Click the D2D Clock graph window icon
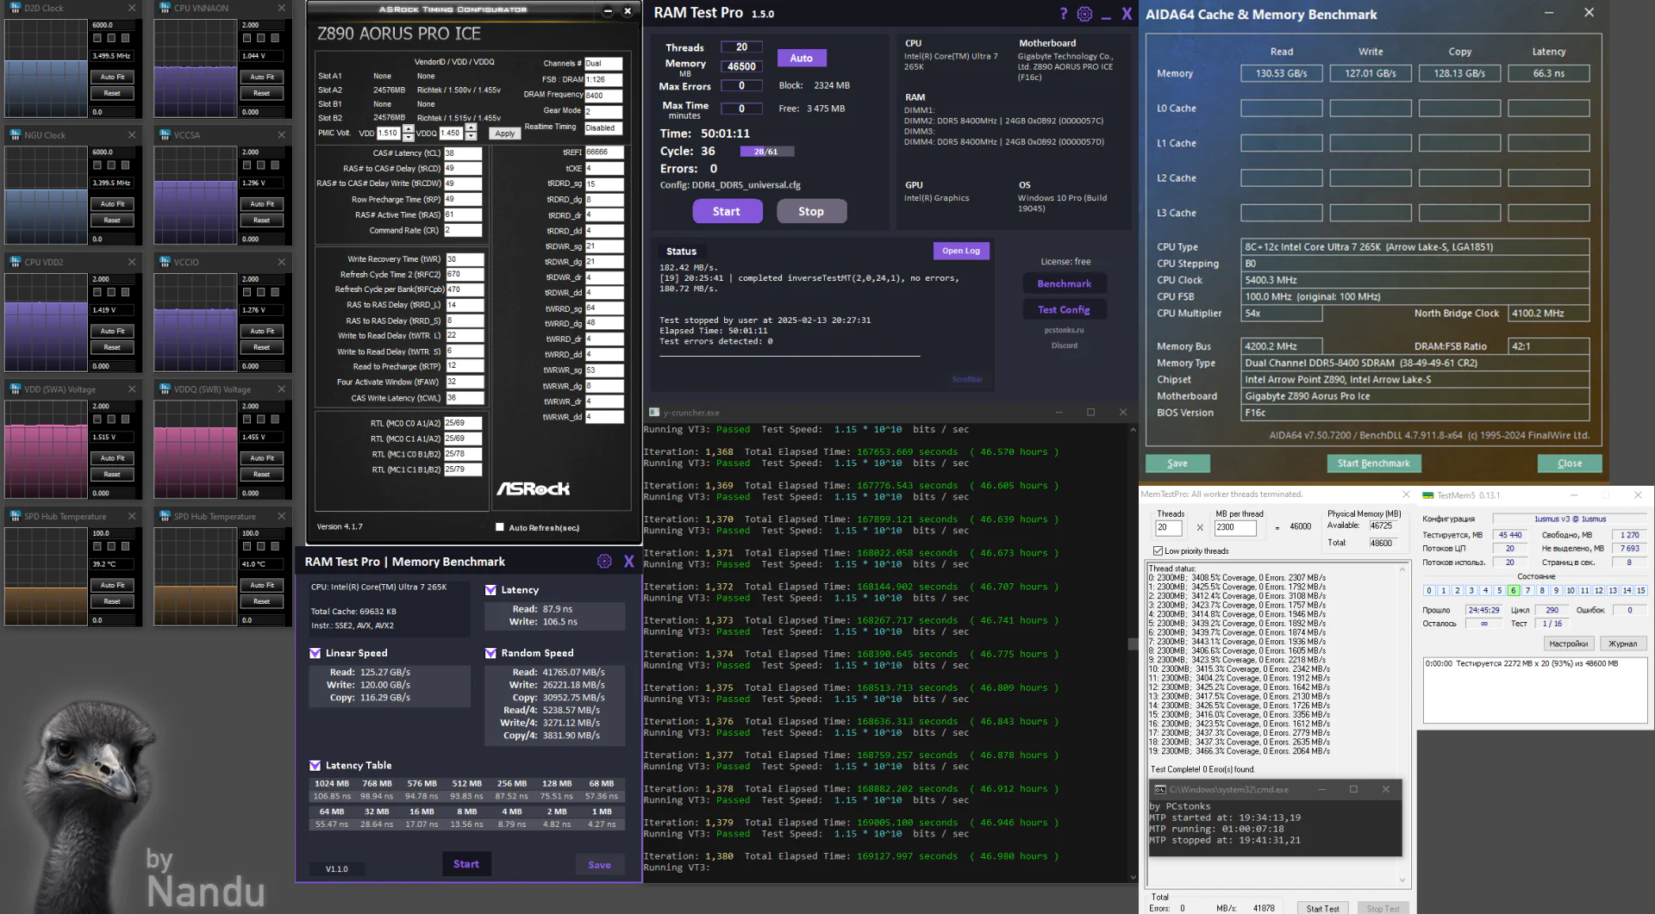Screen dimensions: 1655x914 coord(16,8)
